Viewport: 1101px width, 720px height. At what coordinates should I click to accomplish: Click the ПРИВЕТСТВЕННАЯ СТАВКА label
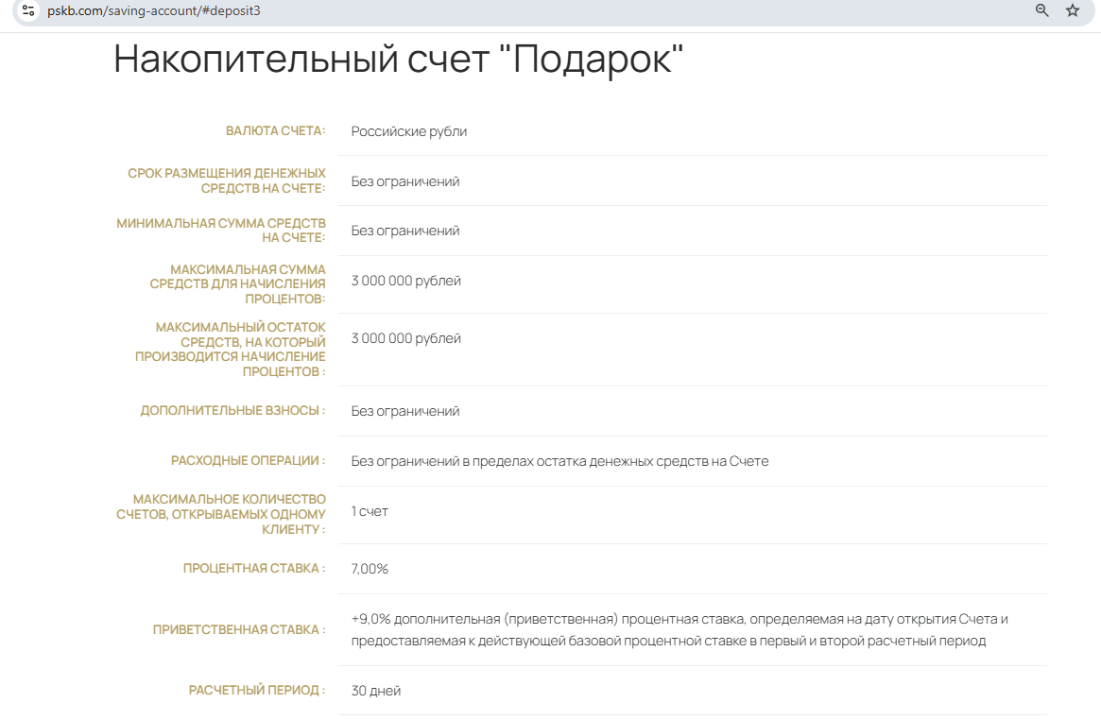[x=239, y=629]
